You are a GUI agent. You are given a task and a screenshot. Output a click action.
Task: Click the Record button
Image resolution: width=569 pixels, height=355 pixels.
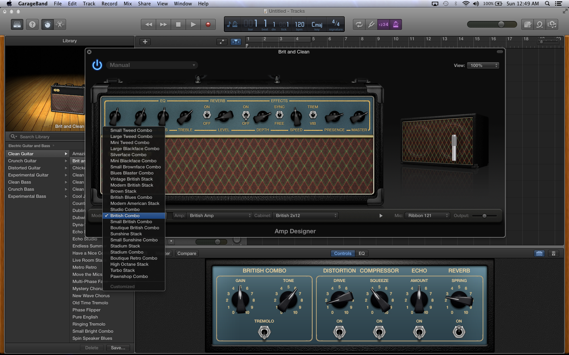[208, 24]
